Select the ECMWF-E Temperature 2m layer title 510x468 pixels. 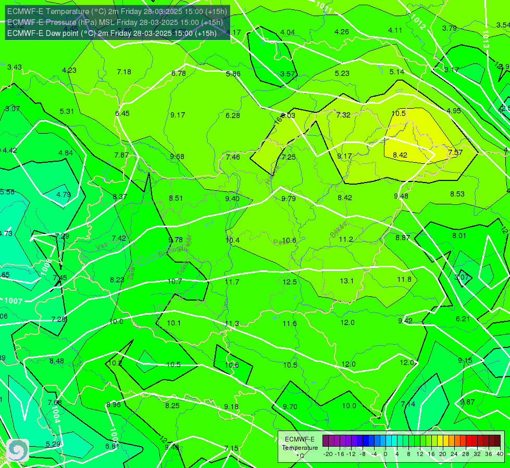click(117, 11)
